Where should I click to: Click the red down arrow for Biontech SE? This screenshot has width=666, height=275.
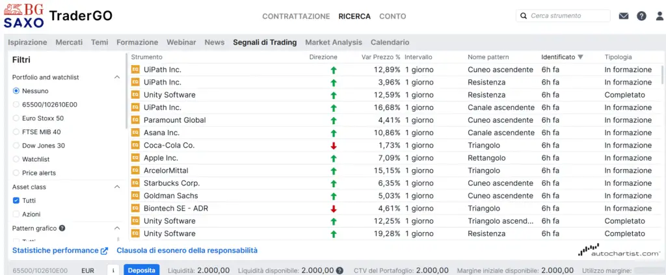334,209
